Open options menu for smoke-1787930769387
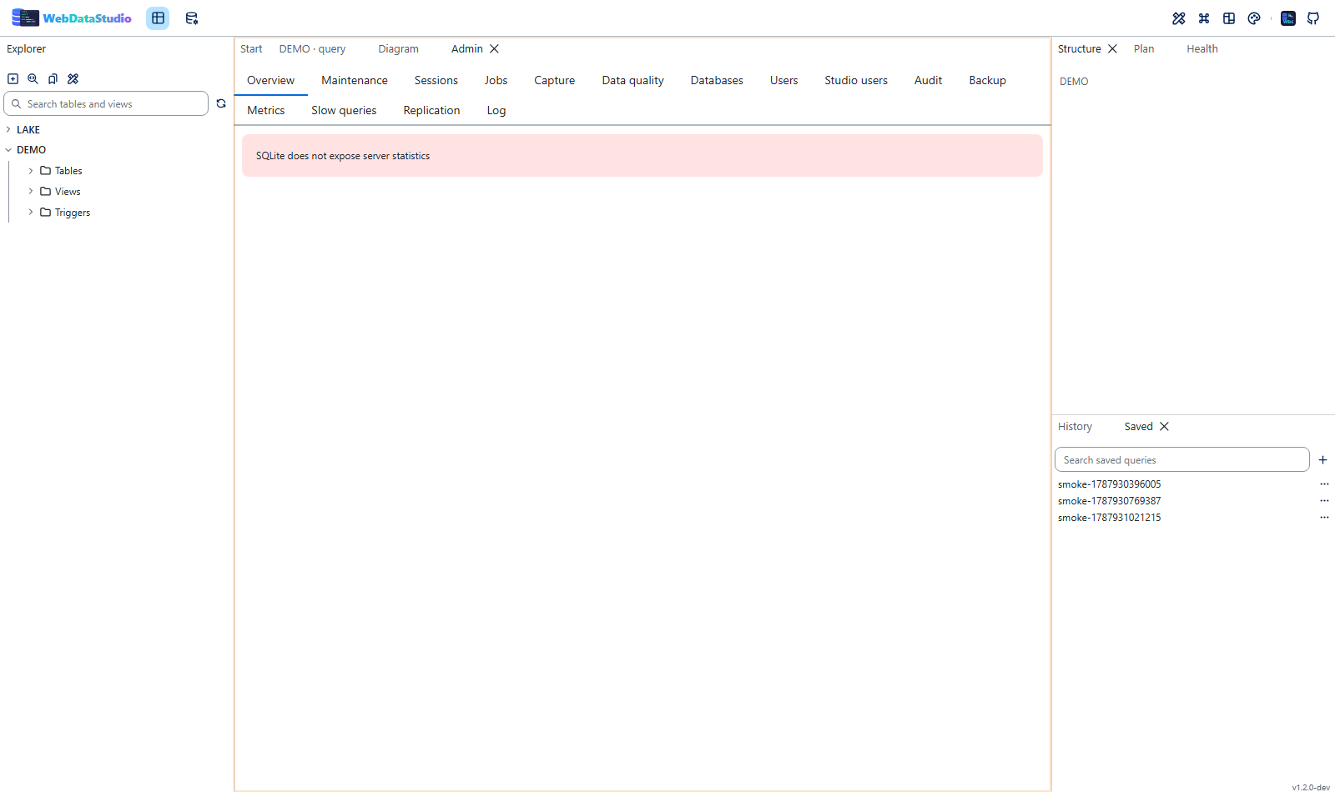 [x=1324, y=501]
